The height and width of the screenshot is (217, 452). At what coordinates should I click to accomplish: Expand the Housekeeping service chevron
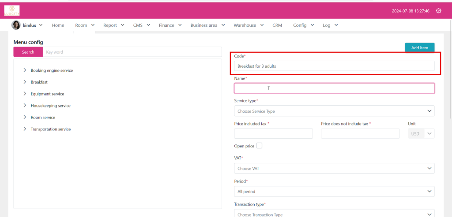(25, 106)
